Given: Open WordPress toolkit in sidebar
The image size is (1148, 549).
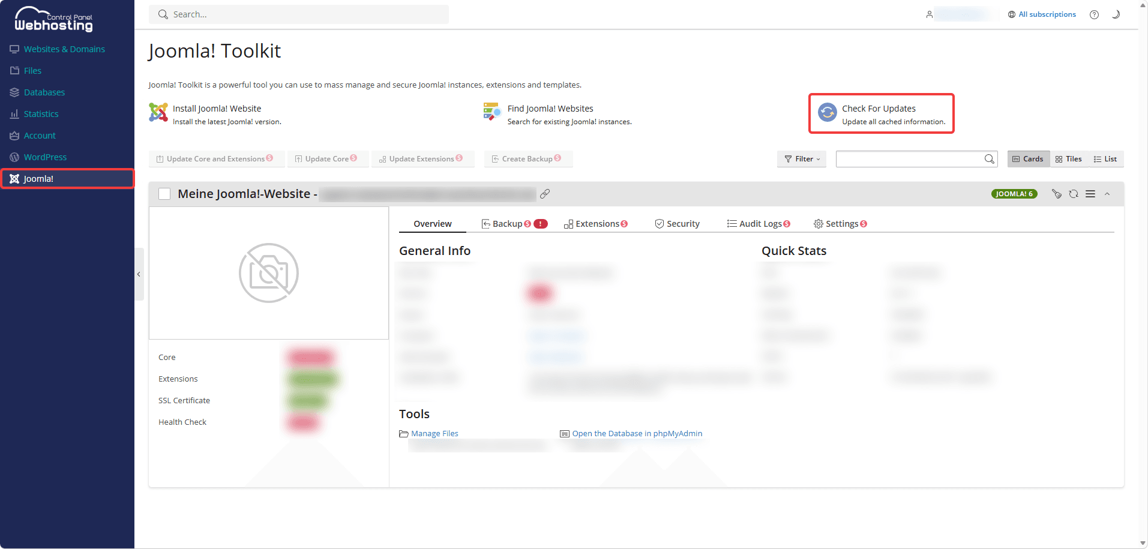Looking at the screenshot, I should [x=38, y=157].
